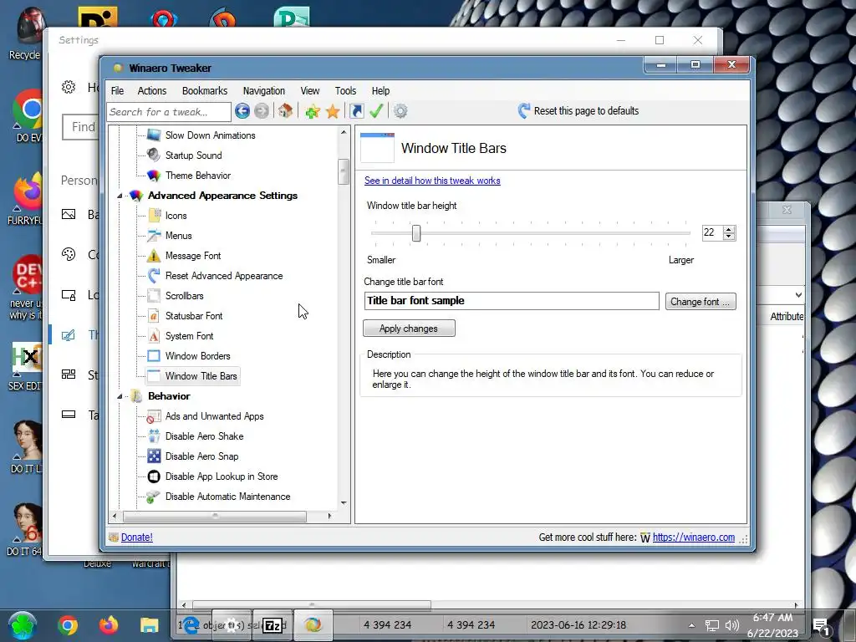856x642 pixels.
Task: Click the Message Font warning icon
Action: 154,256
